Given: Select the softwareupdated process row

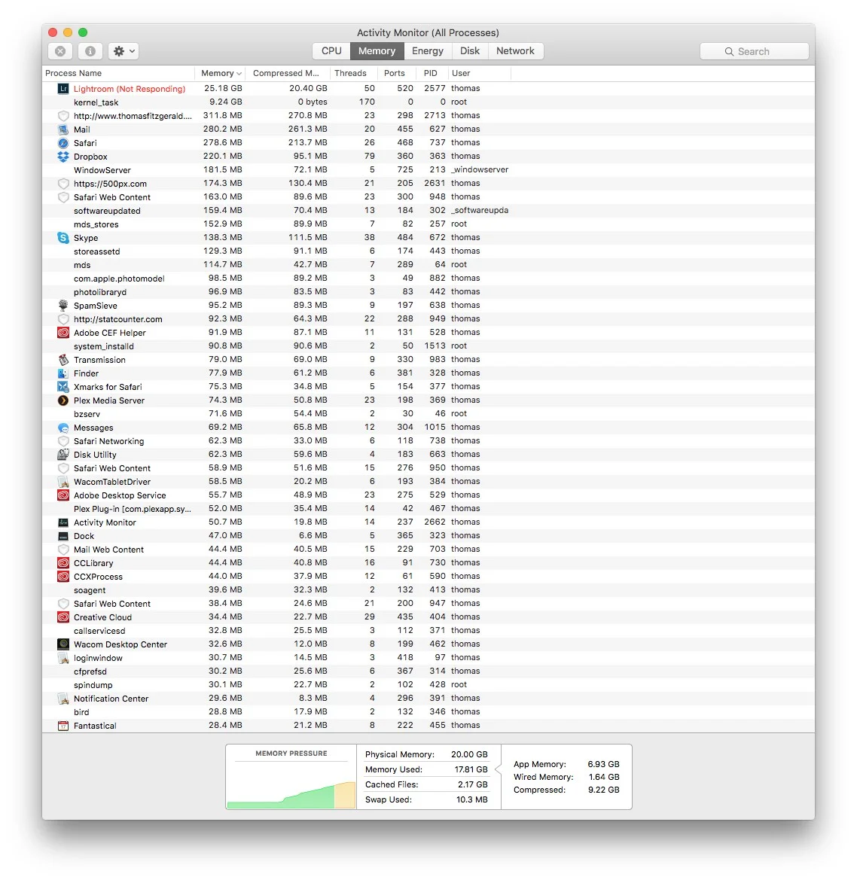Looking at the screenshot, I should [428, 211].
